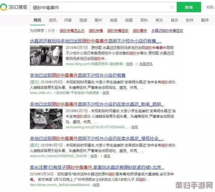215x192 pixels.
Task: Go to the 翻译 tab
Action: click(x=205, y=20)
